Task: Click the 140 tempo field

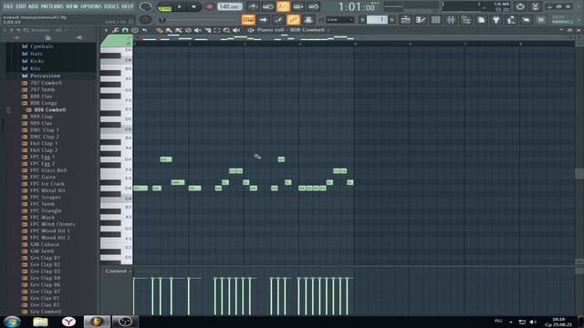Action: 229,6
